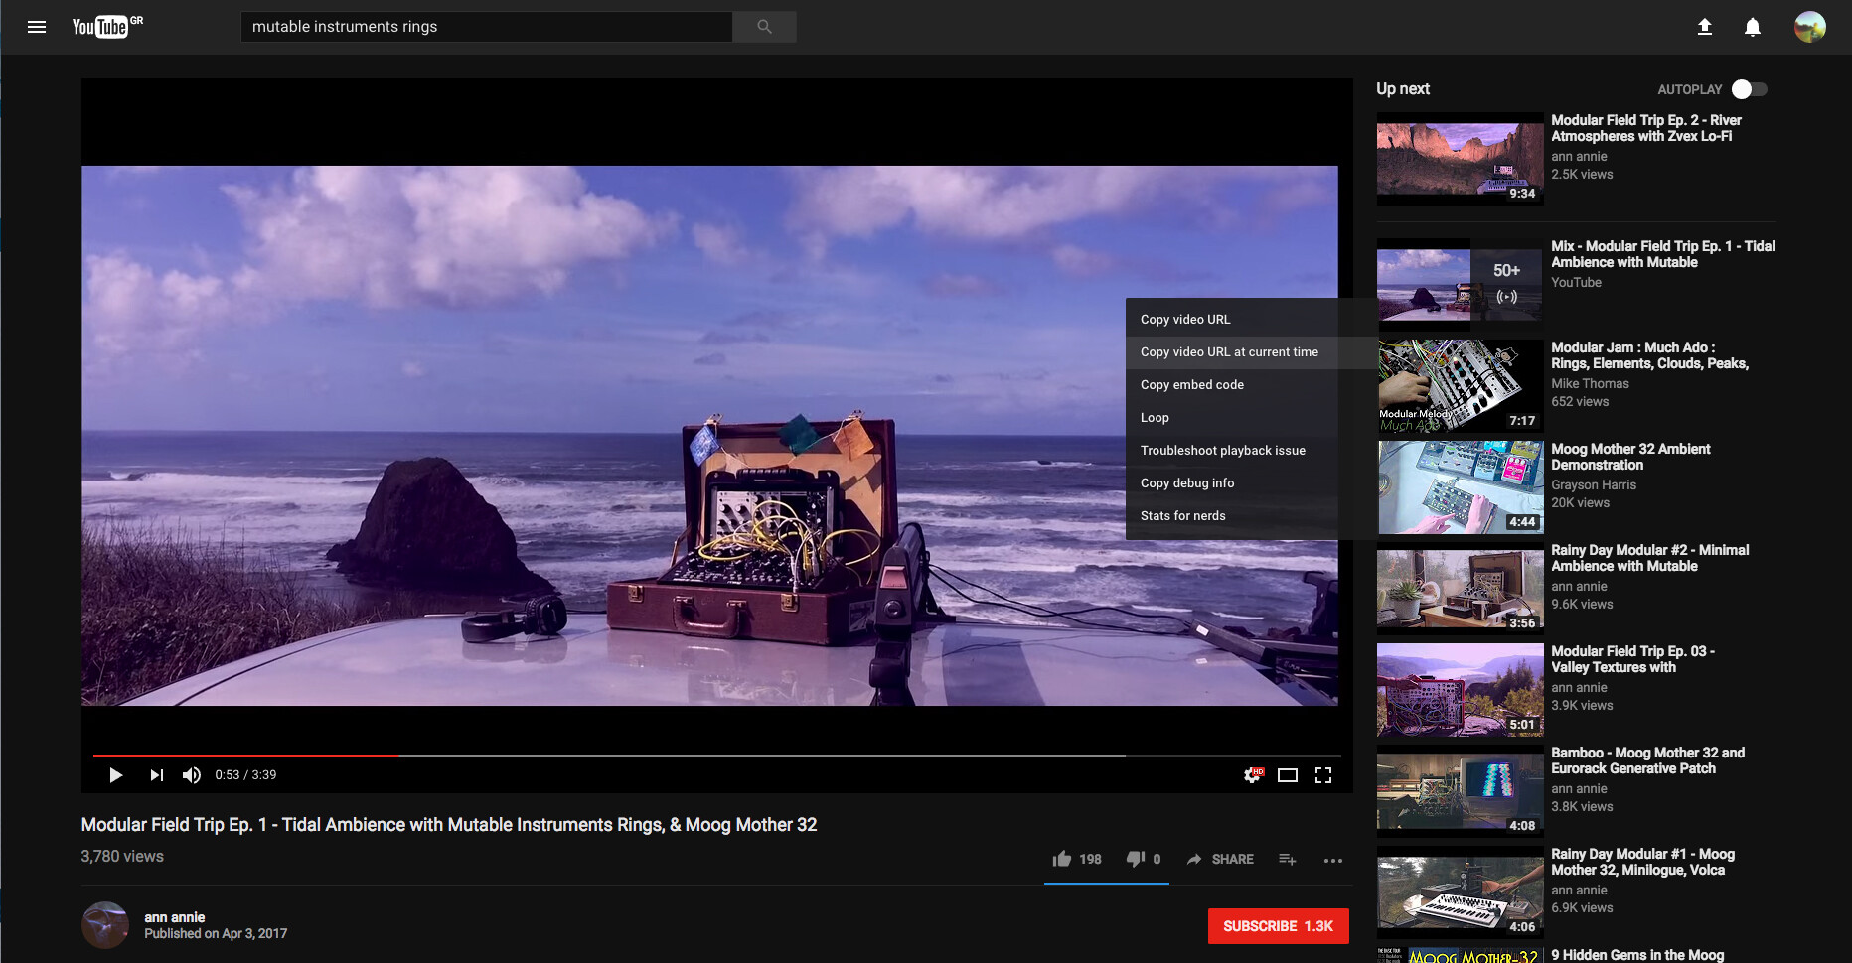1852x963 pixels.
Task: Open Moog Mother 32 Ambient Demonstration title
Action: click(1630, 457)
